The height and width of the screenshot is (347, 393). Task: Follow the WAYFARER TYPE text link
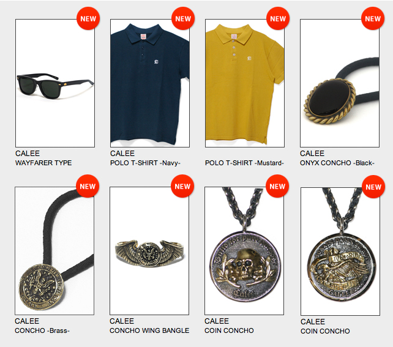[x=43, y=163]
